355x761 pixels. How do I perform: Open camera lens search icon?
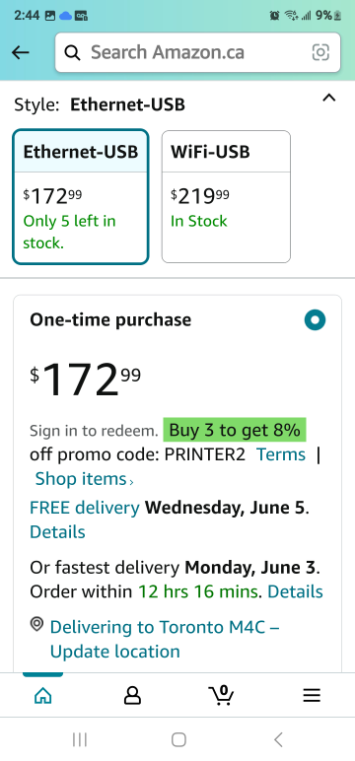coord(320,52)
